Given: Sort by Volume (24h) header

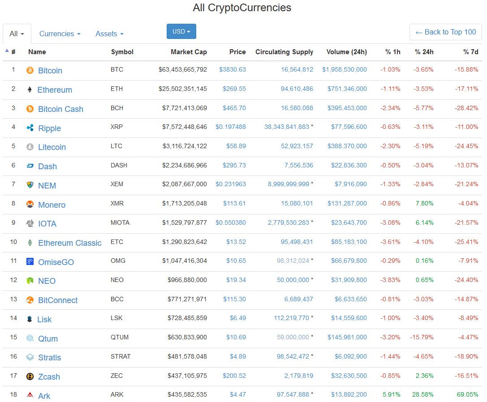Looking at the screenshot, I should [x=347, y=52].
